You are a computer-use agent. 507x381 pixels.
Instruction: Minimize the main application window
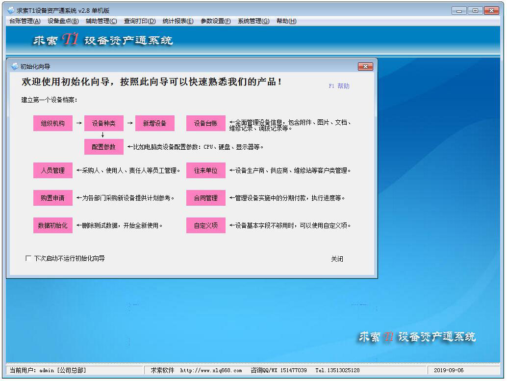[x=459, y=11]
